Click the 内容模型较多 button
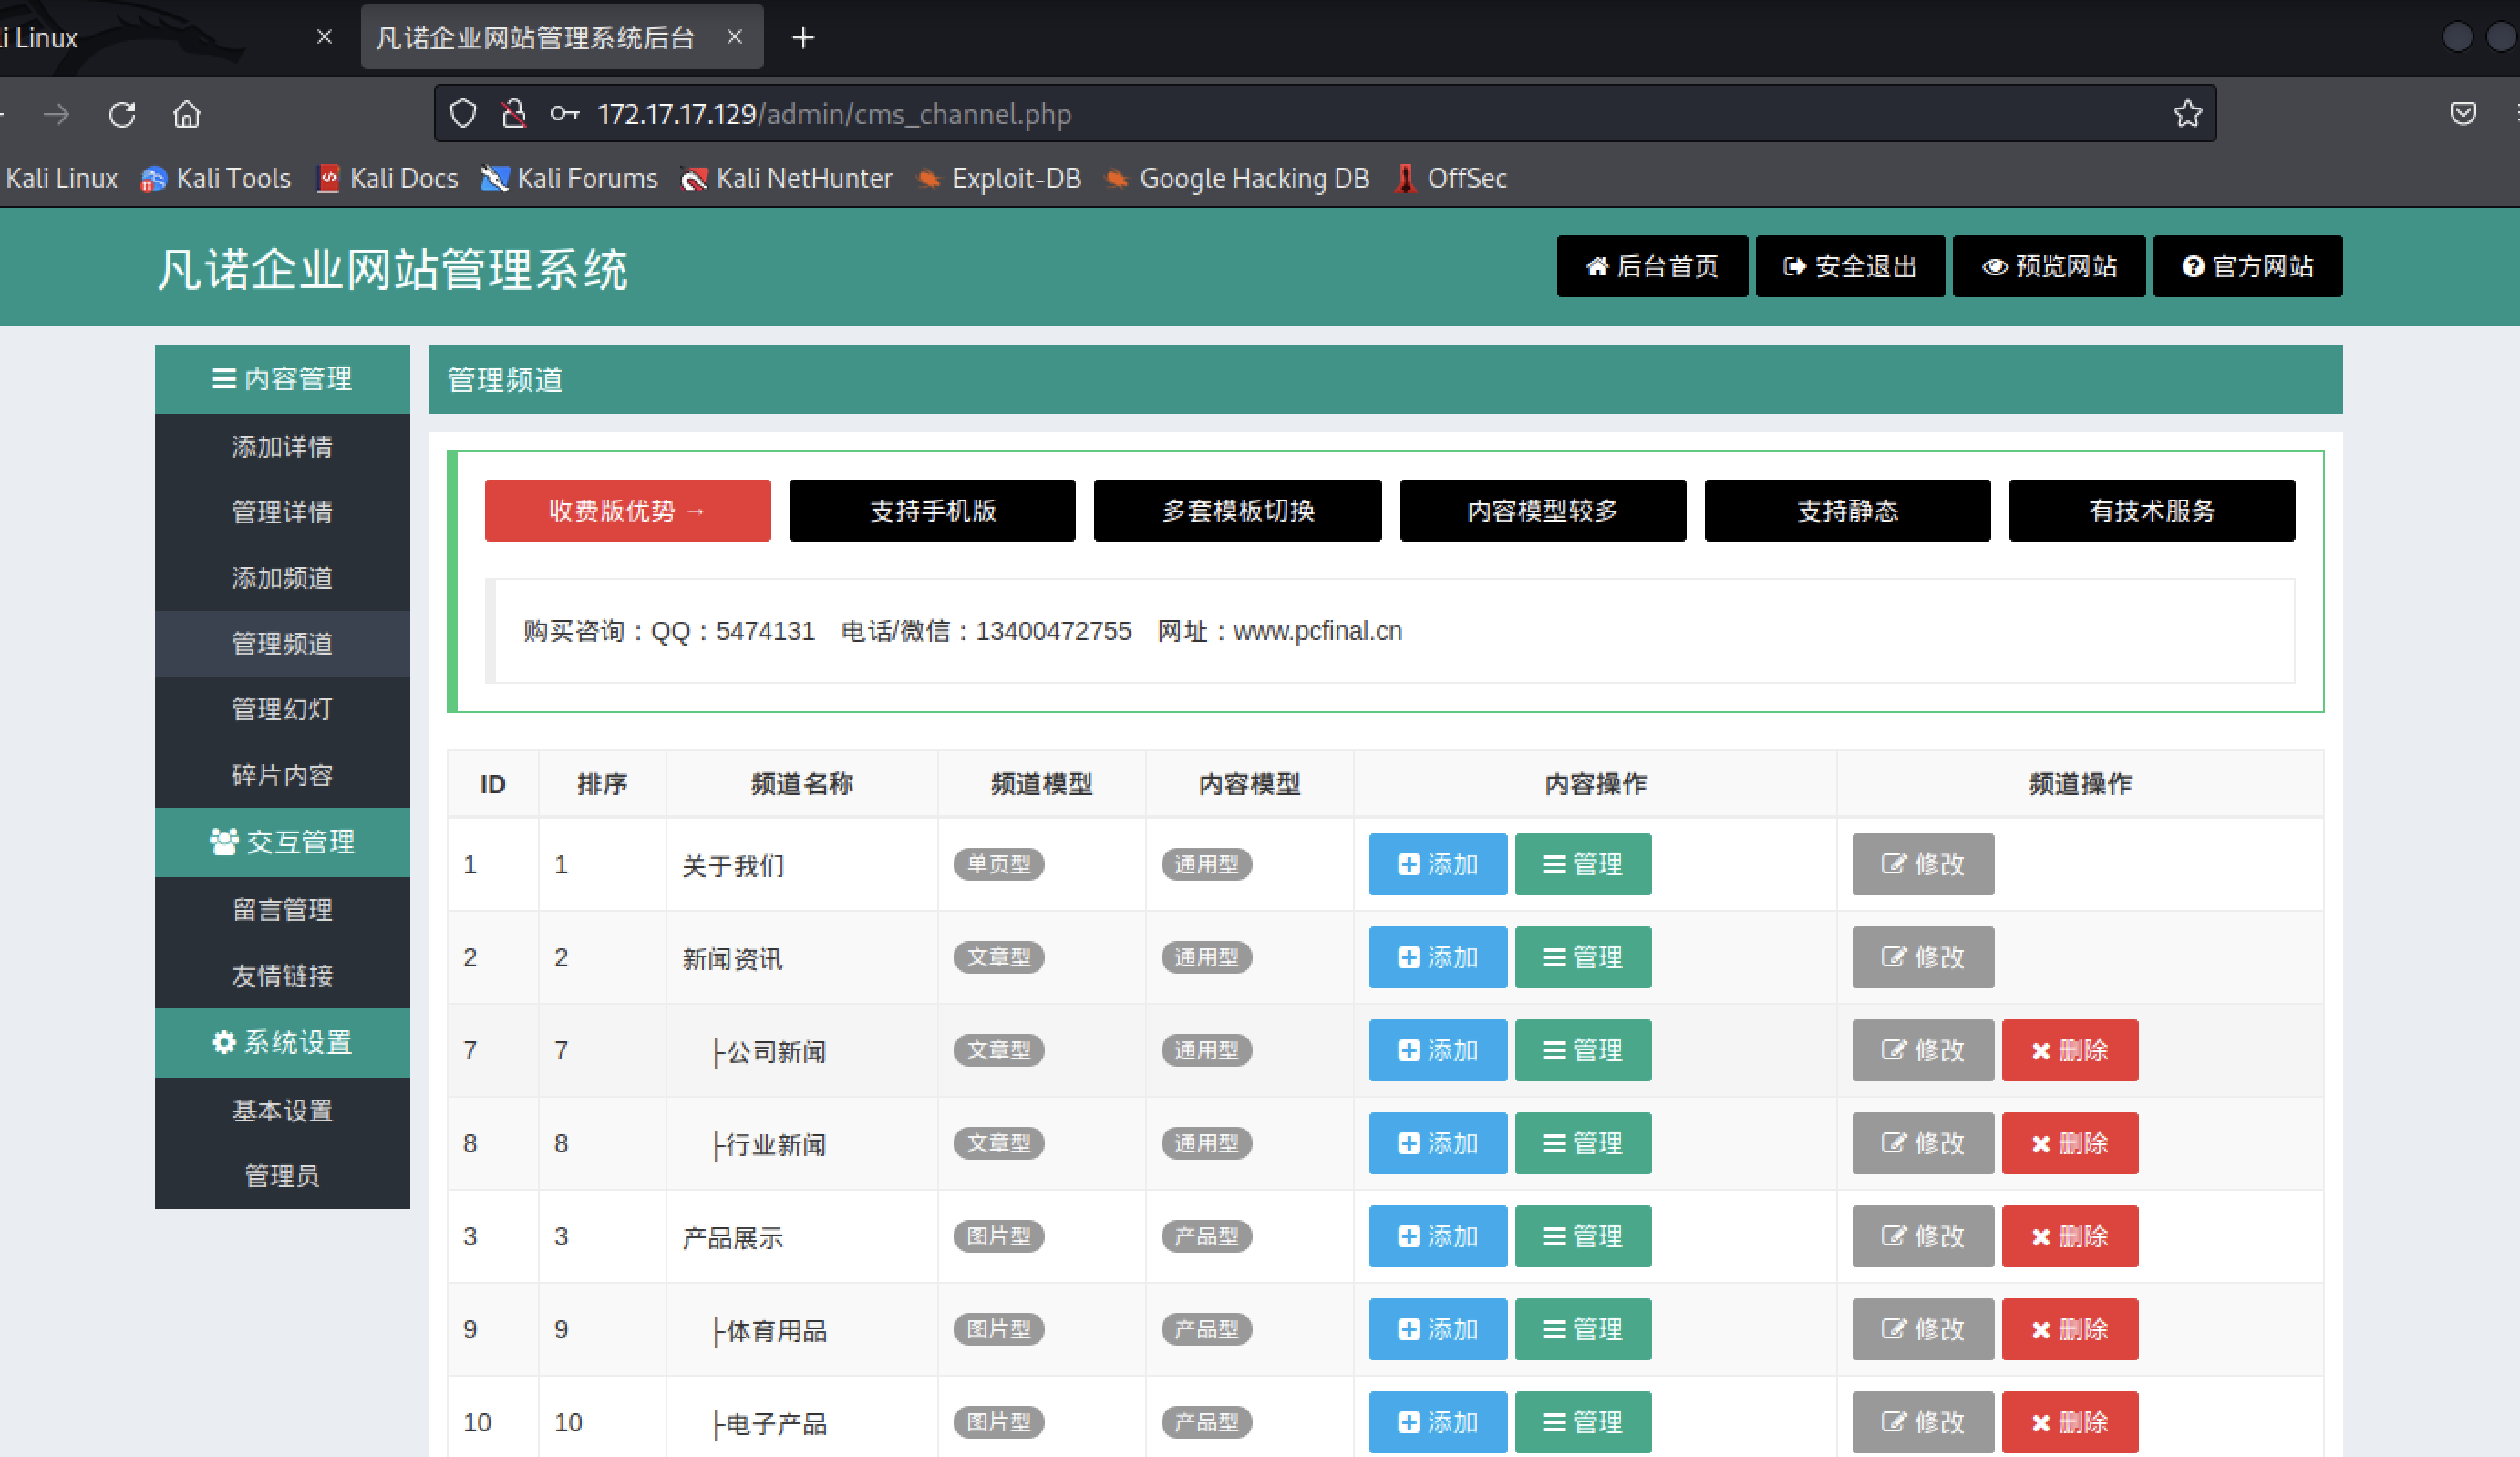 [1543, 510]
